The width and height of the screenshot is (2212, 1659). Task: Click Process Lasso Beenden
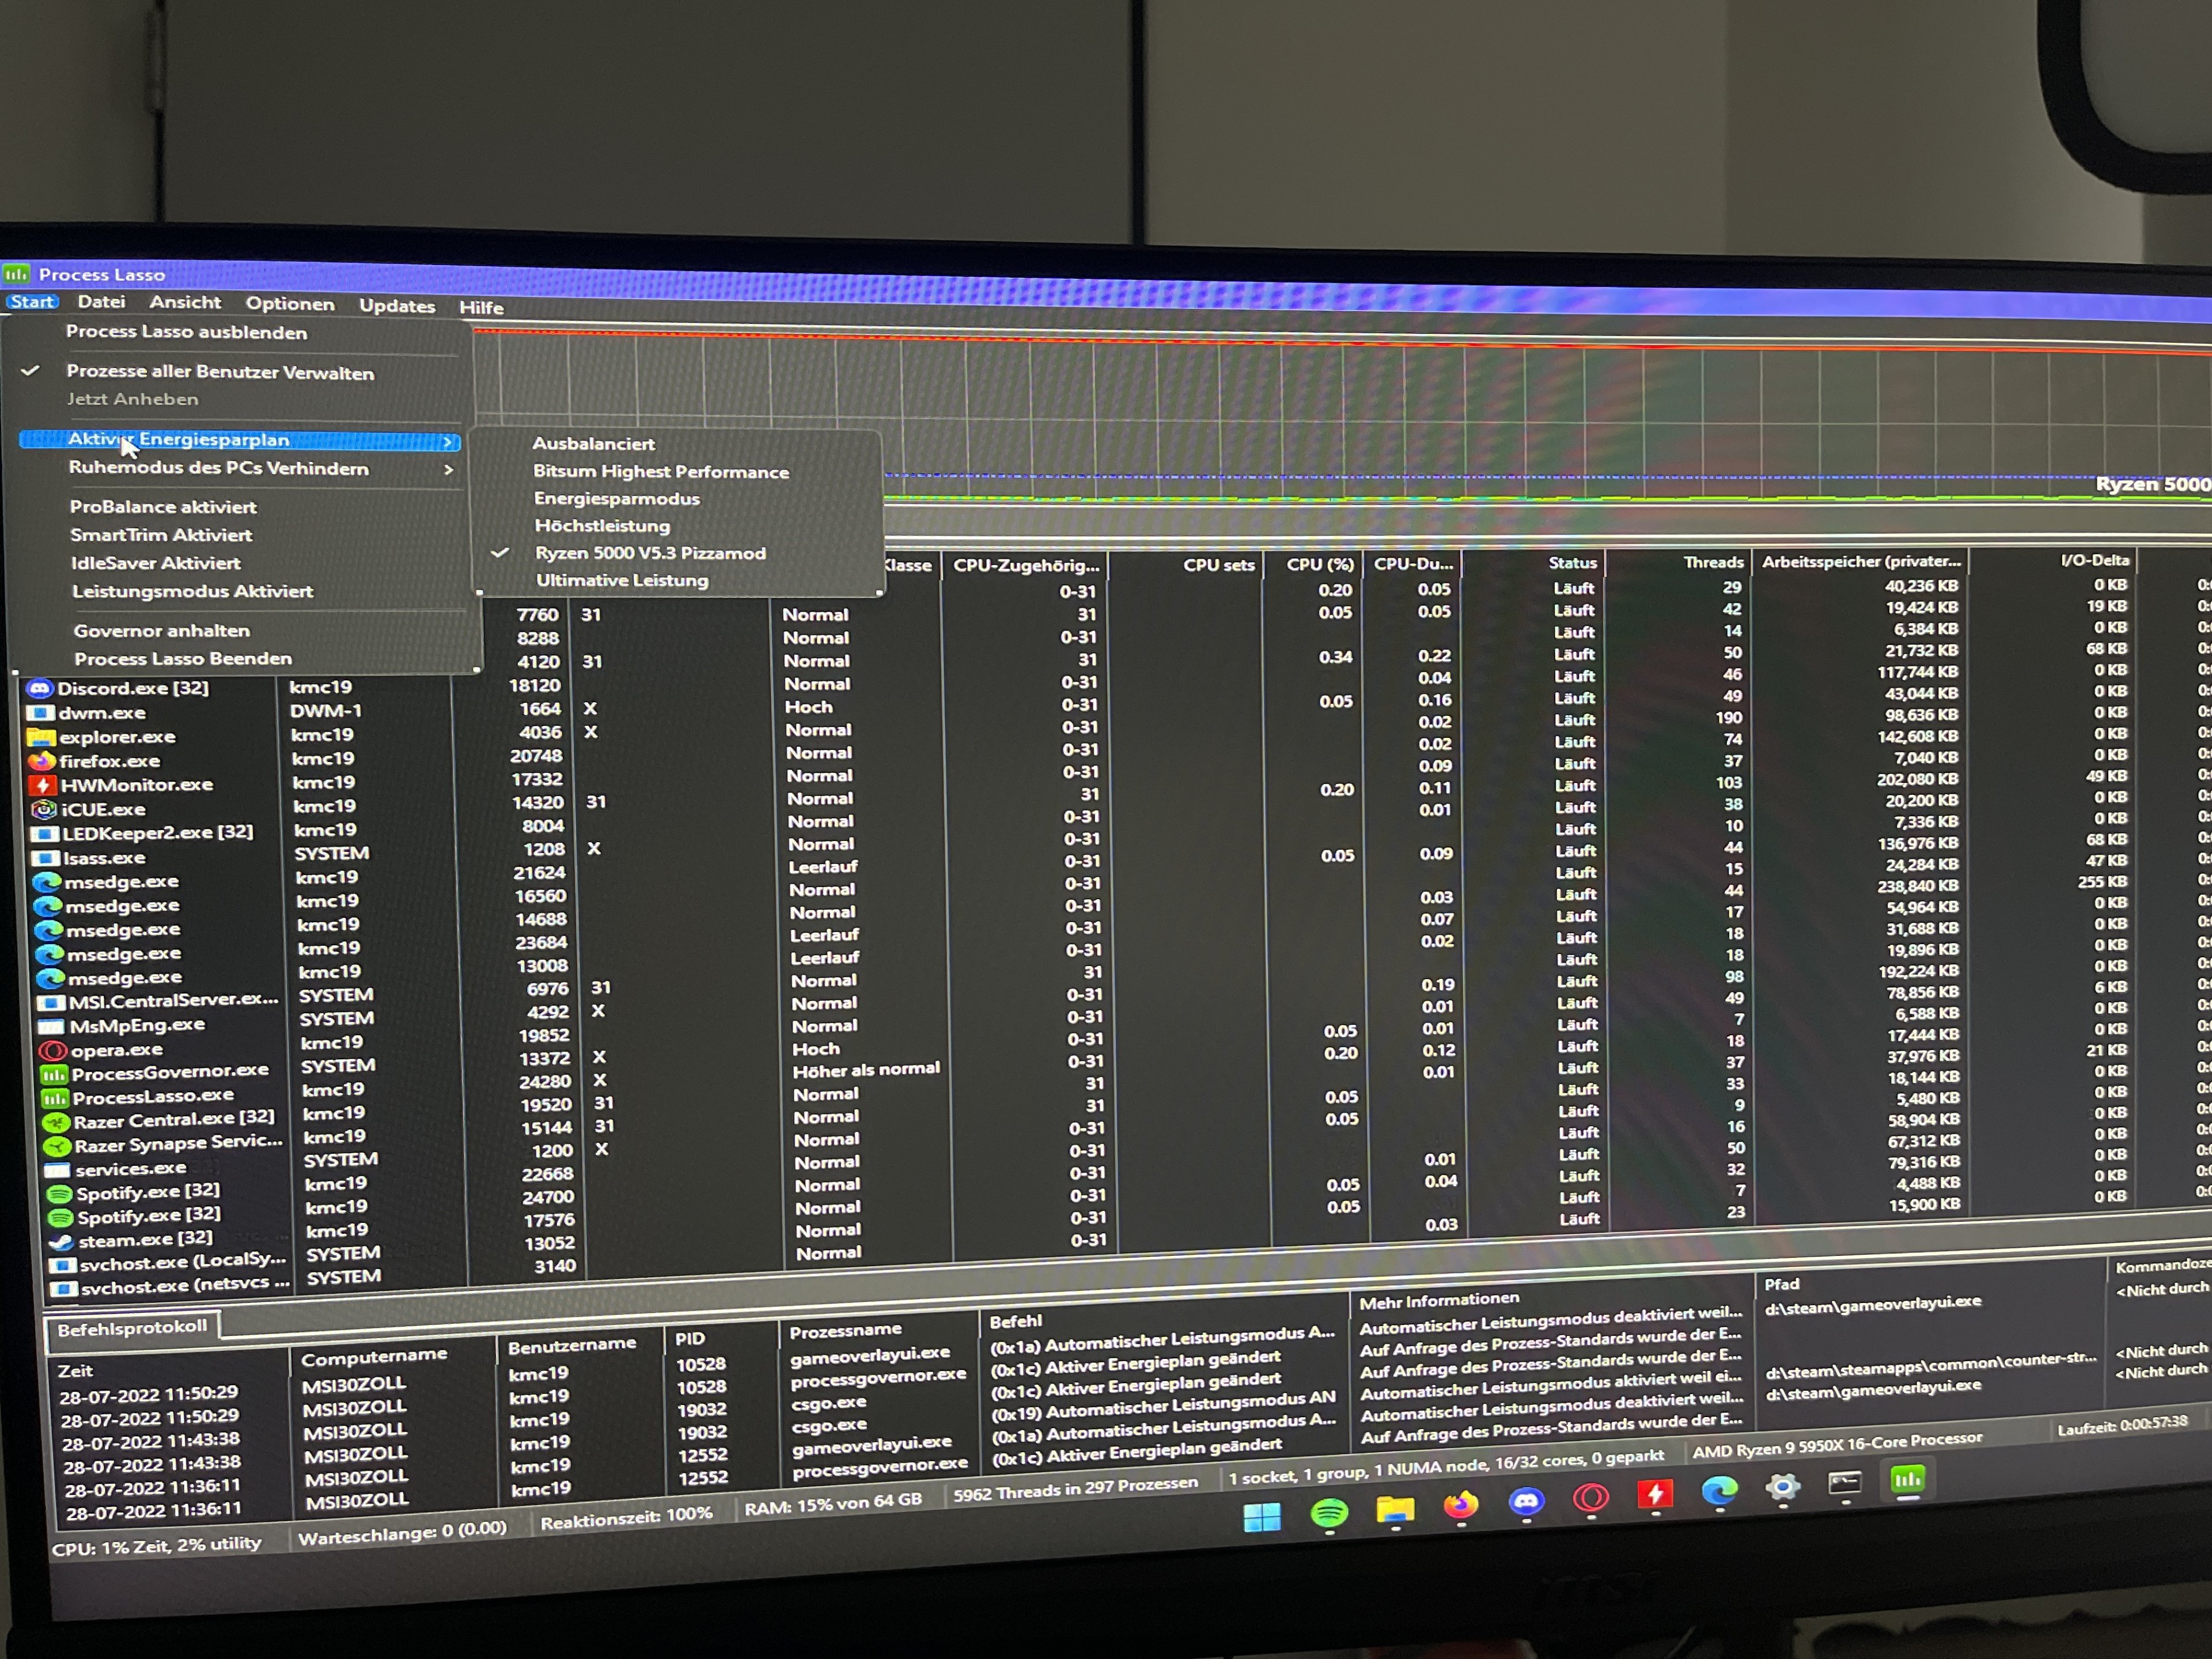[183, 659]
